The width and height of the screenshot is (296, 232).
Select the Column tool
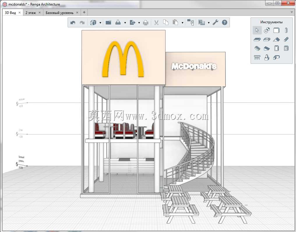(x=286, y=30)
